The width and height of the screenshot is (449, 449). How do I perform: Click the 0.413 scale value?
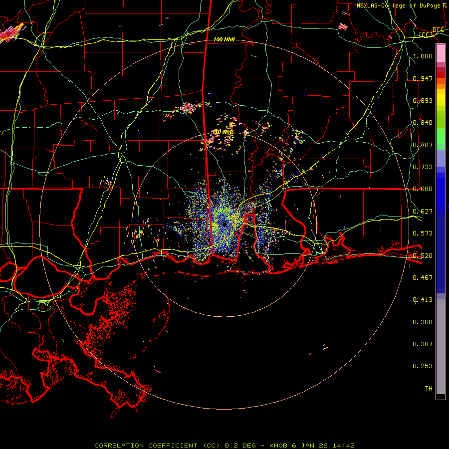tap(423, 300)
